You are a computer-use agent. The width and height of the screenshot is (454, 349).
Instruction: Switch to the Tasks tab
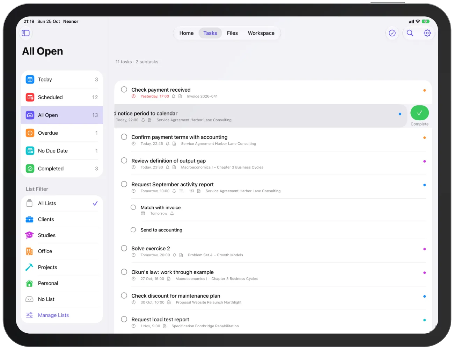click(x=210, y=33)
